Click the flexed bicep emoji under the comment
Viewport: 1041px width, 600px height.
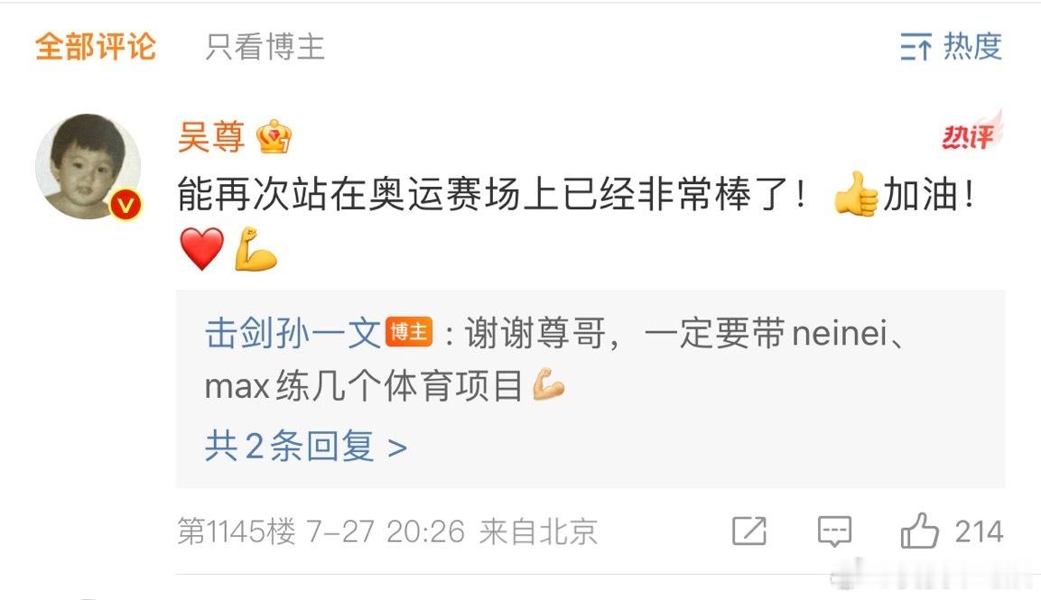point(255,248)
